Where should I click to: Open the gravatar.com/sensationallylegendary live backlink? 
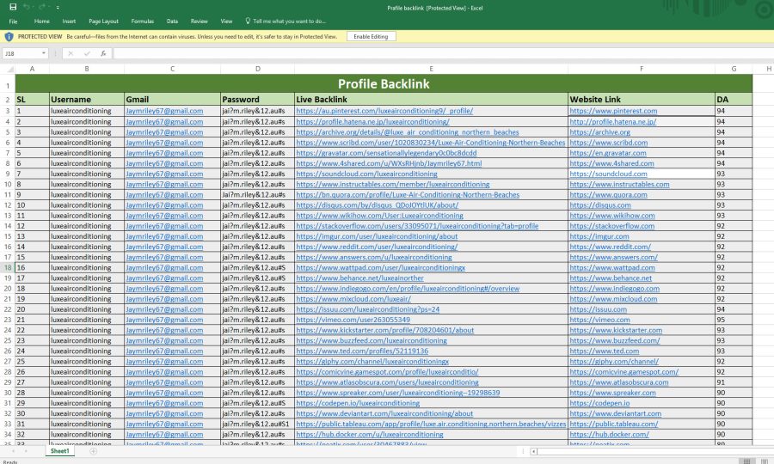386,153
